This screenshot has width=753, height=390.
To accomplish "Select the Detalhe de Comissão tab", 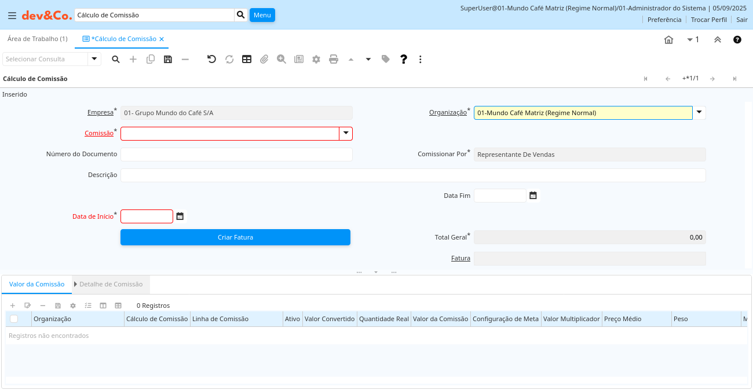I will (111, 284).
